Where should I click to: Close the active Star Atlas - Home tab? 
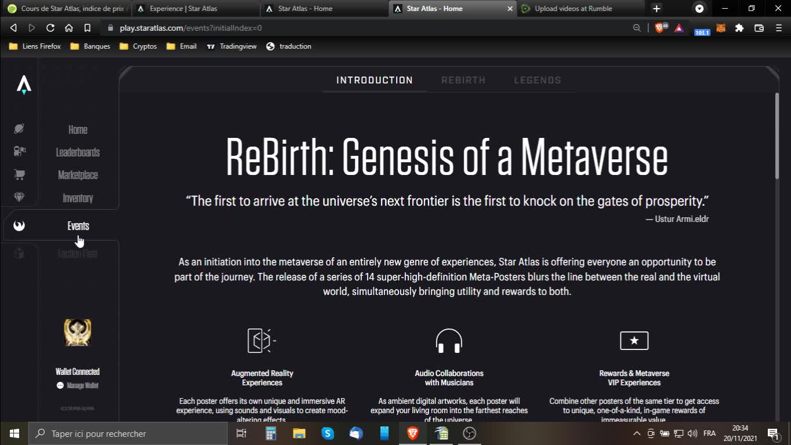pyautogui.click(x=510, y=9)
